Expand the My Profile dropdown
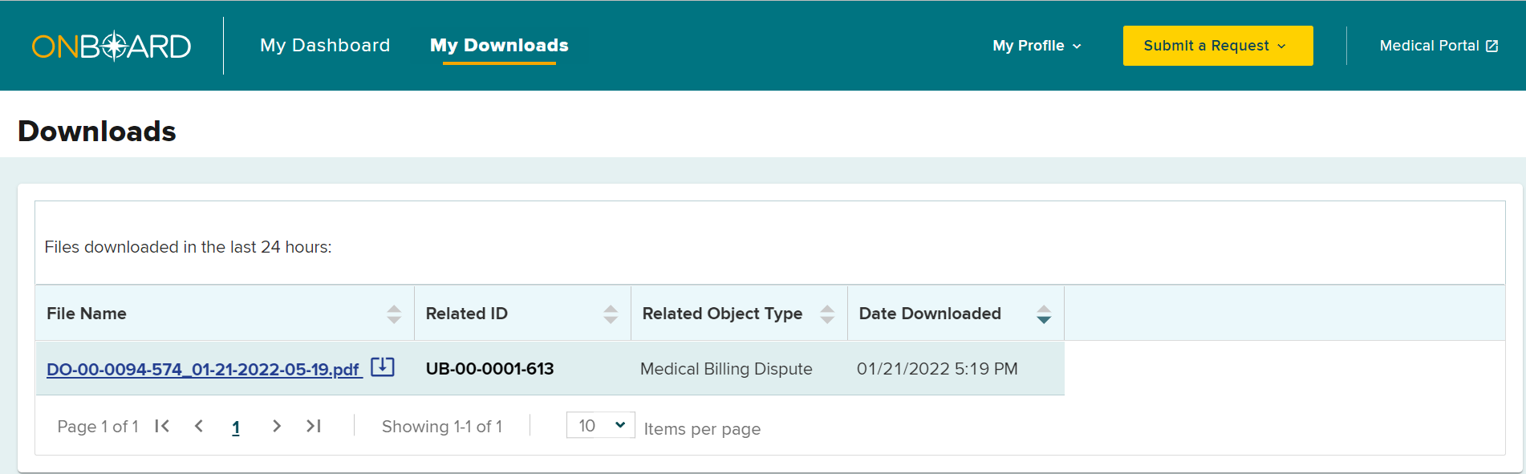The width and height of the screenshot is (1526, 474). pos(1037,46)
